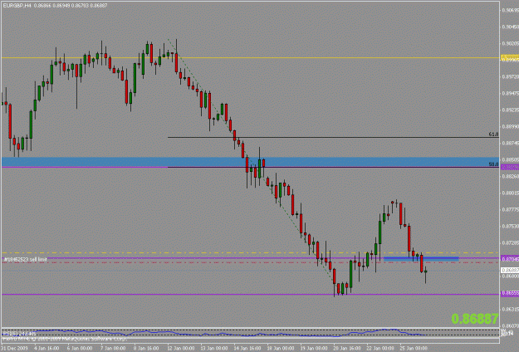Select the yellow horizontal line near 0.9000

click(250, 57)
